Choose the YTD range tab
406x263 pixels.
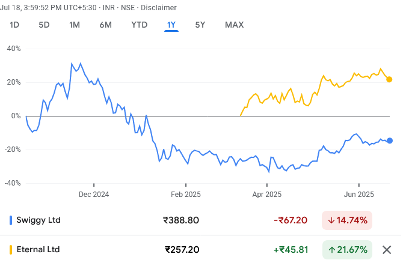tap(140, 25)
